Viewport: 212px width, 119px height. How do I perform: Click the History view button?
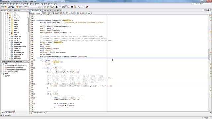click(38, 13)
